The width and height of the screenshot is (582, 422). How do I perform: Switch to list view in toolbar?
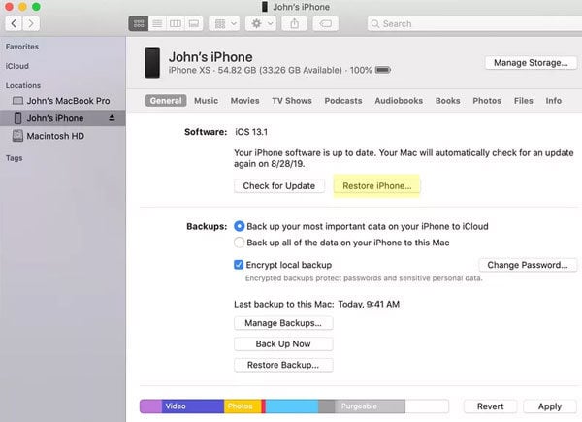(157, 22)
